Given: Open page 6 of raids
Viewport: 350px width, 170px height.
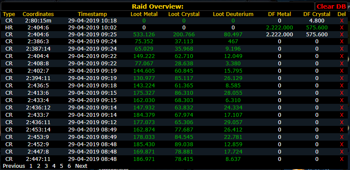Looking at the screenshot, I should pyautogui.click(x=69, y=166).
